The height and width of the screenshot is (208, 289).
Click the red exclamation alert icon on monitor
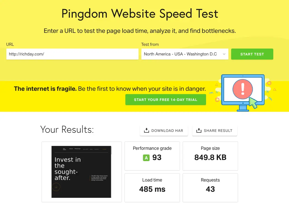pos(242,89)
